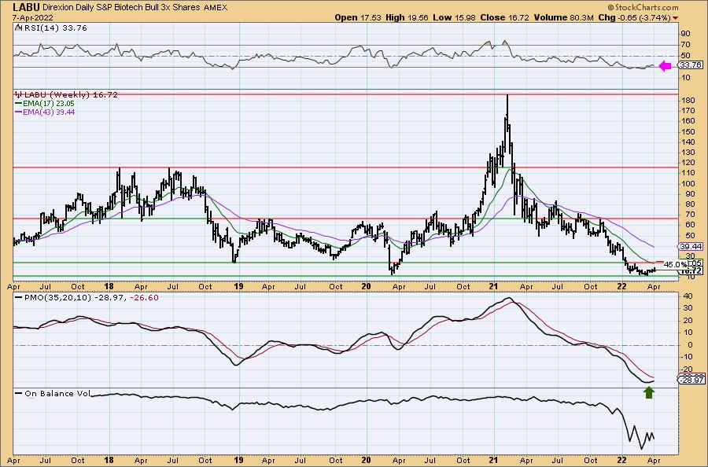Screen dimensions: 708x467
Task: Click the 21 year label under the price chart
Action: (493, 286)
